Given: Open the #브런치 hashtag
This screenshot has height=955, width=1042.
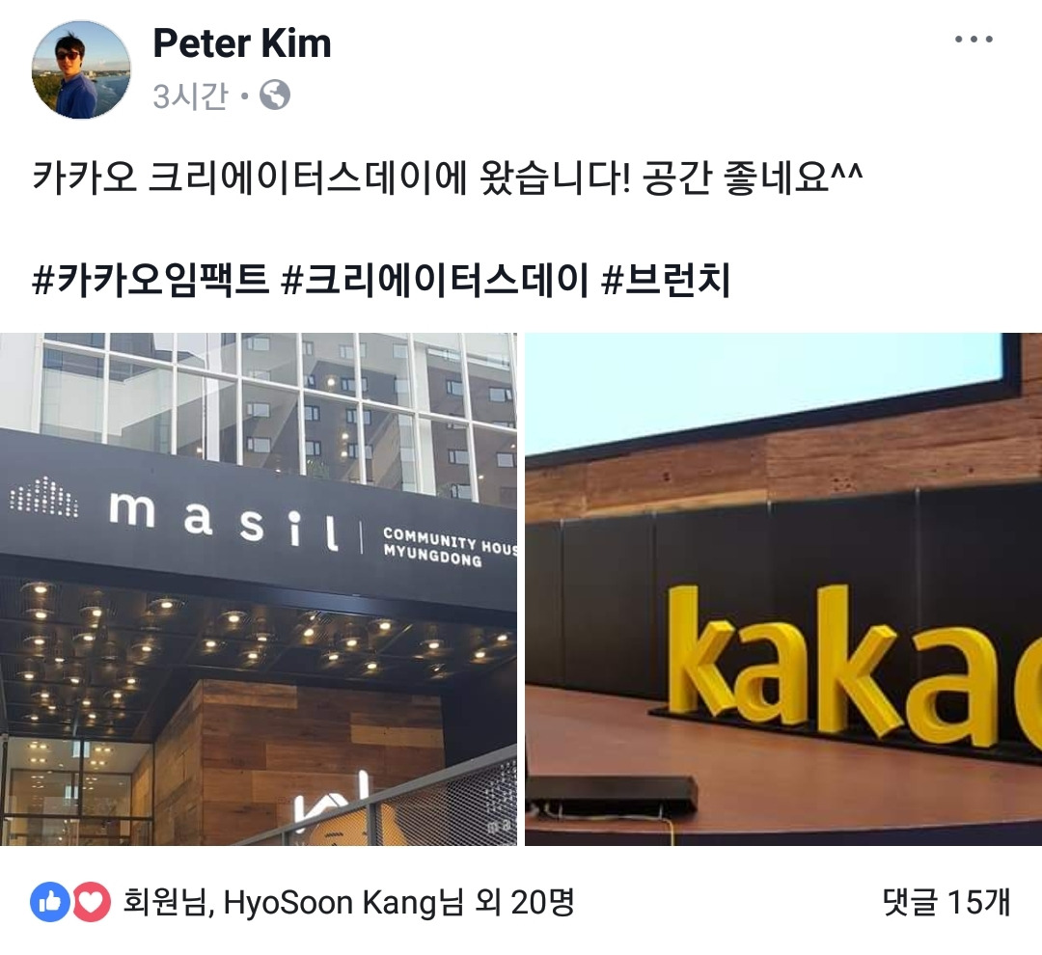Looking at the screenshot, I should coord(665,280).
